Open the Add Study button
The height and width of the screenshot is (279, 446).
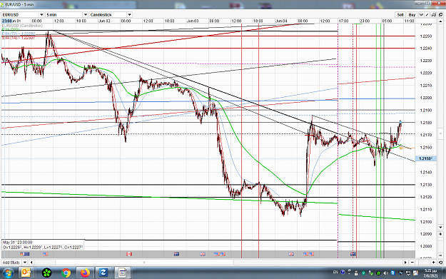(x=11, y=262)
